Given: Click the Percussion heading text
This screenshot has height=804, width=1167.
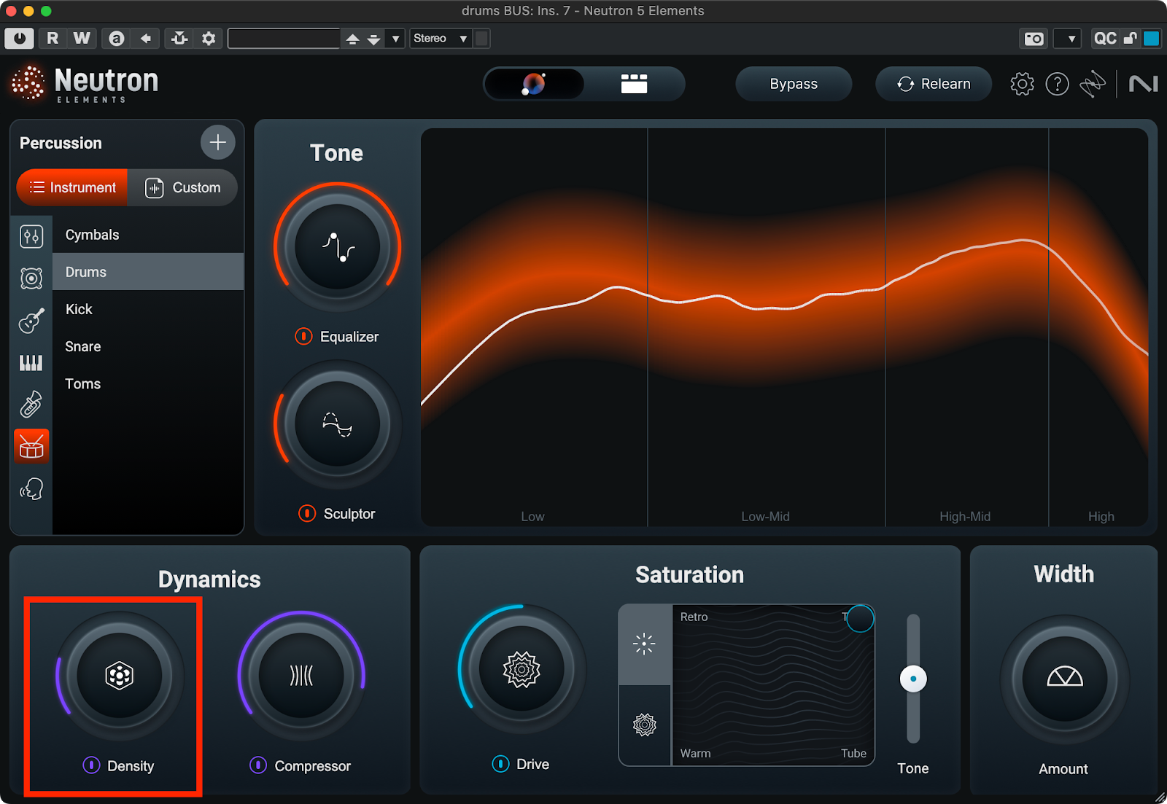Looking at the screenshot, I should tap(61, 143).
